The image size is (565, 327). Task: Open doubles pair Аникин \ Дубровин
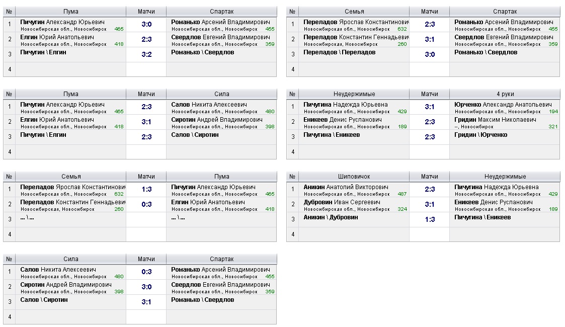(331, 217)
